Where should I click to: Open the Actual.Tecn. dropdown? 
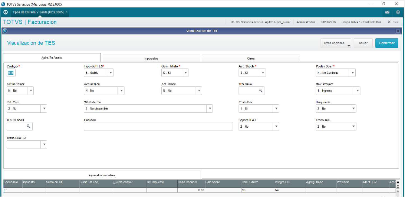click(122, 91)
